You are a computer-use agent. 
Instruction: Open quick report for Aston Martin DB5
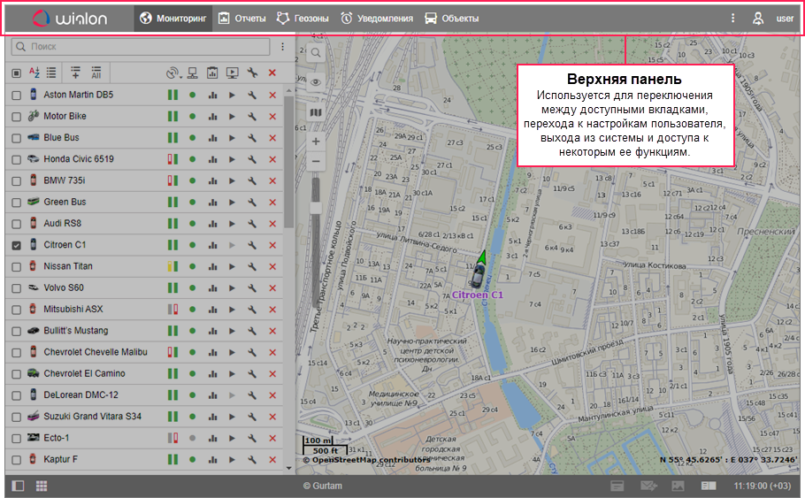(212, 95)
